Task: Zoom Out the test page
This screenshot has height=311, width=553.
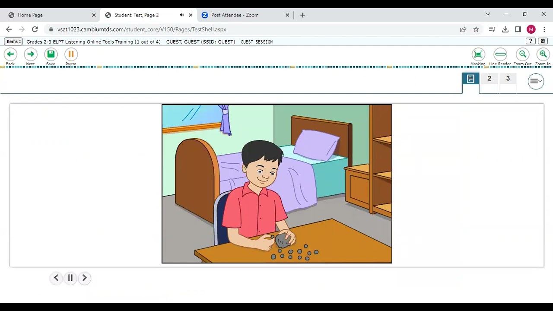Action: pyautogui.click(x=523, y=54)
